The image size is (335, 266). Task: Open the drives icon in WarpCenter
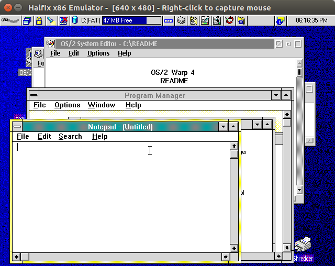(181, 20)
